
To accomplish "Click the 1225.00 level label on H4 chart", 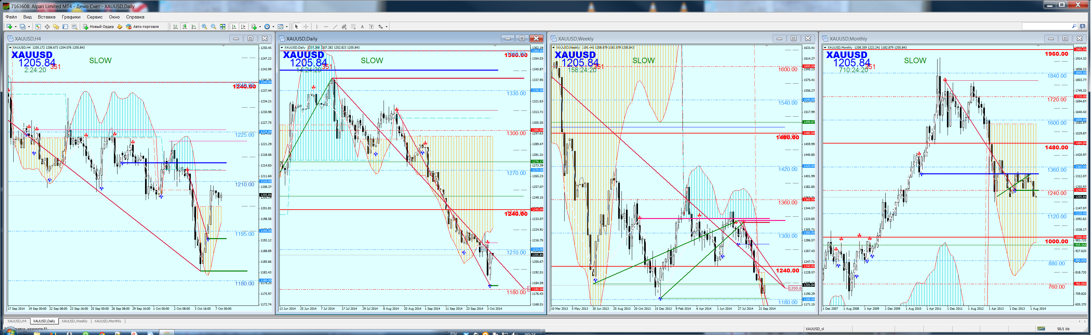I will [x=245, y=135].
